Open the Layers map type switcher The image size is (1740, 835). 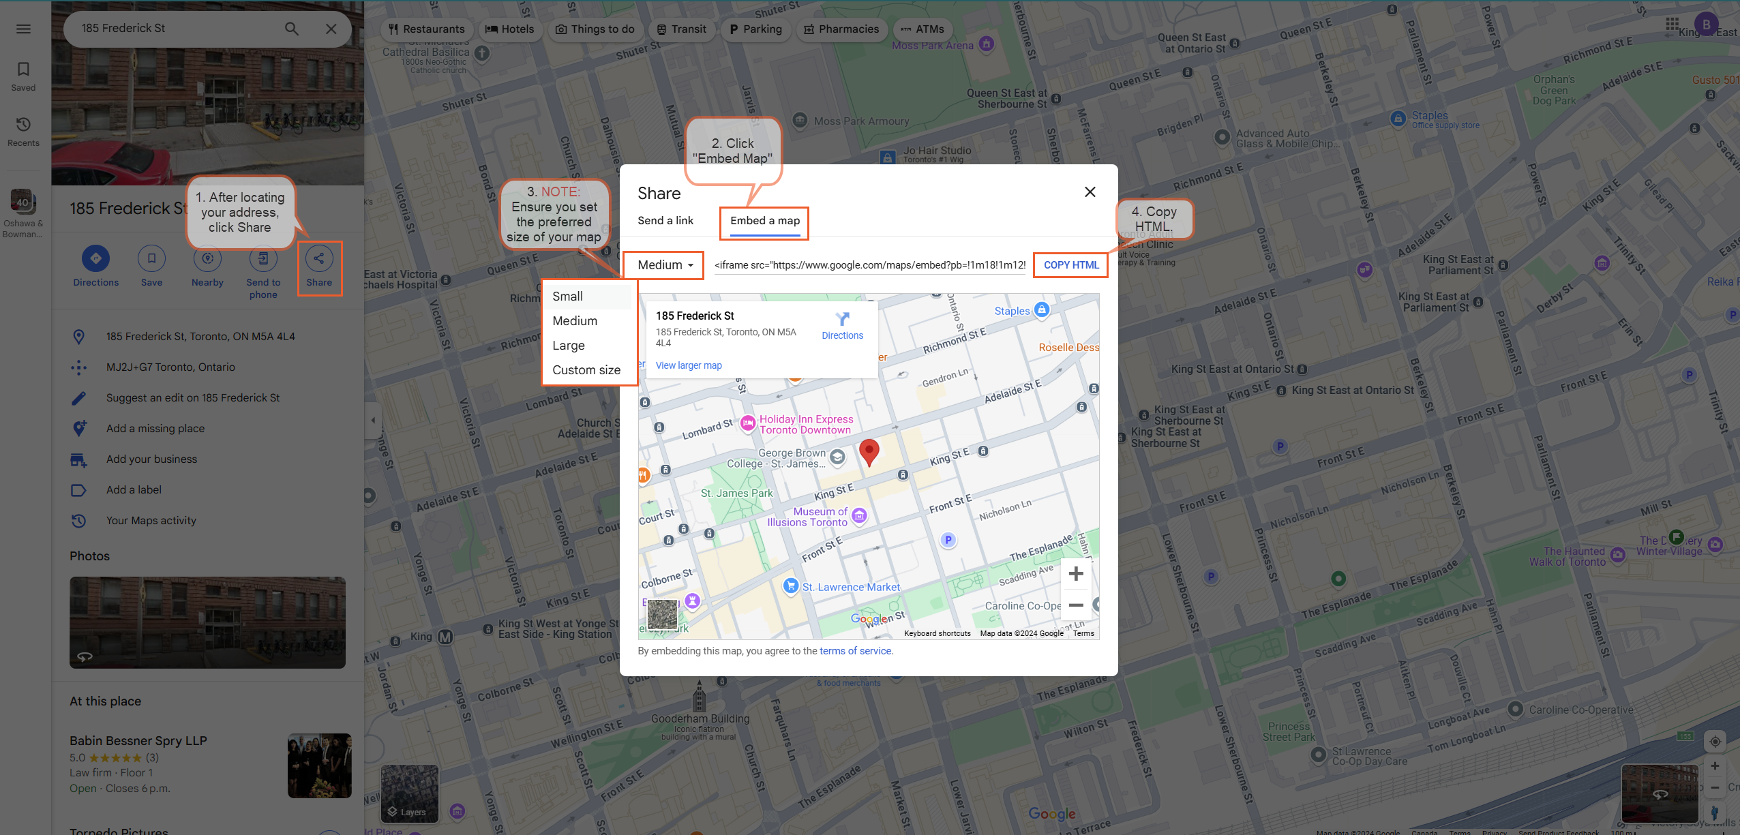click(409, 793)
